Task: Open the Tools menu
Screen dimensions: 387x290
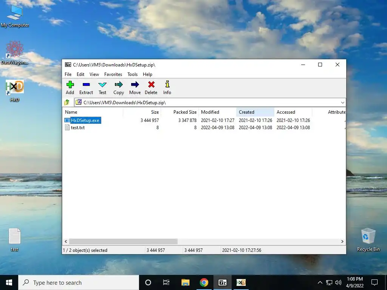Action: (x=133, y=74)
